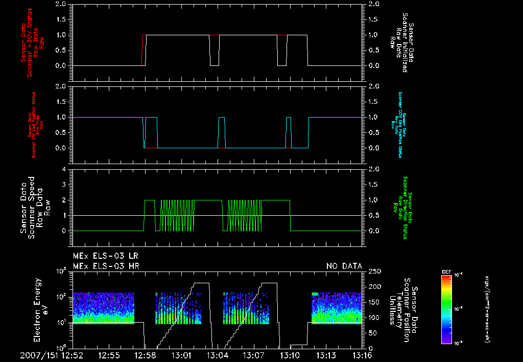The width and height of the screenshot is (523, 362).
Task: Click the green "Scanner Direction Status" axis title
Action: (402, 208)
